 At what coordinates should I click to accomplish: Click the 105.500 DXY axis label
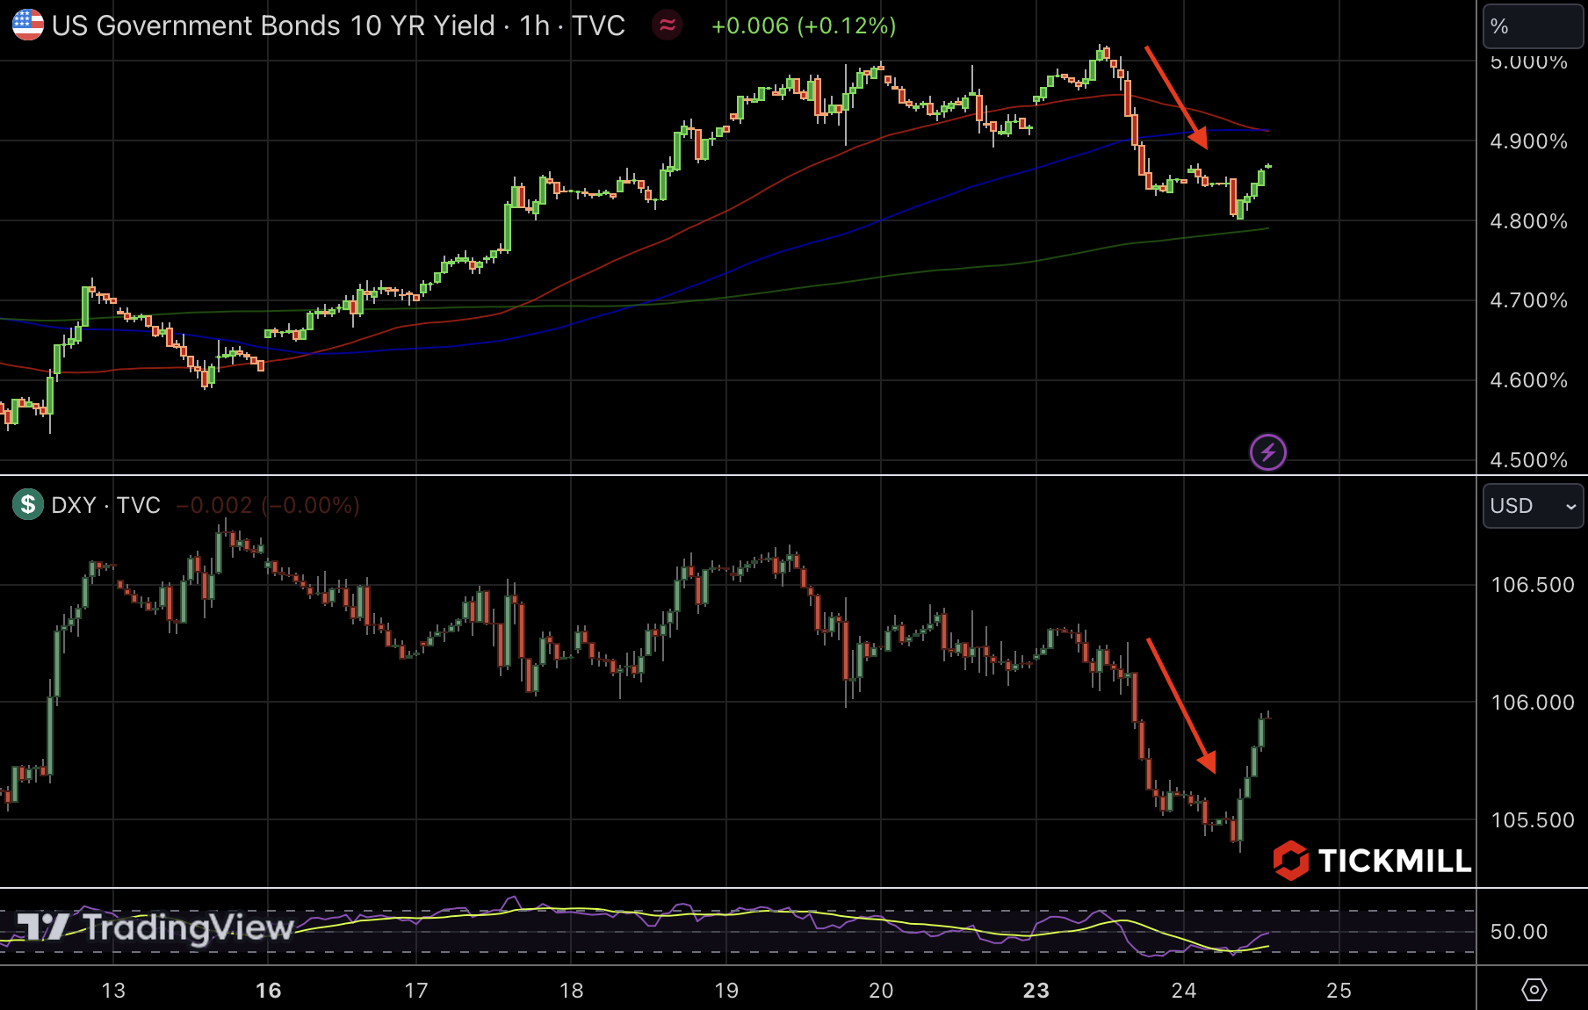pyautogui.click(x=1533, y=820)
